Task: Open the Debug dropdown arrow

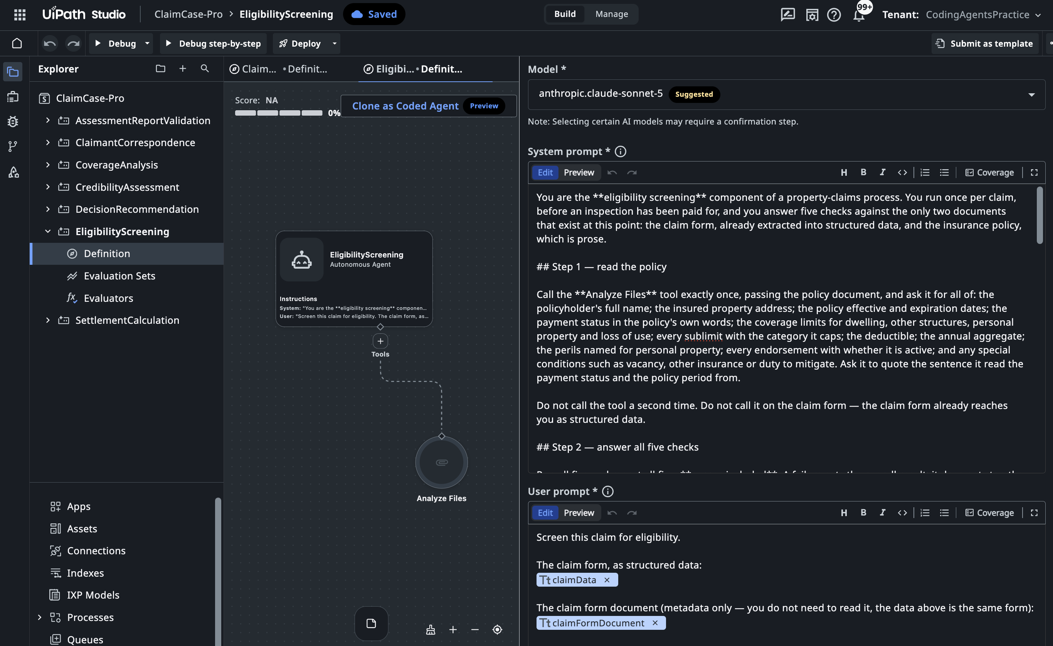Action: click(x=147, y=43)
